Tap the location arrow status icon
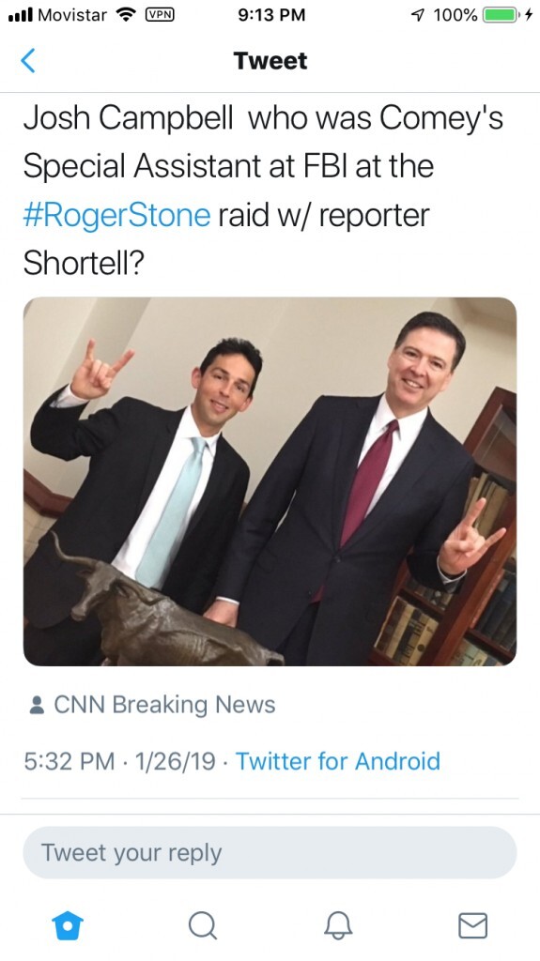The height and width of the screenshot is (961, 540). click(419, 15)
